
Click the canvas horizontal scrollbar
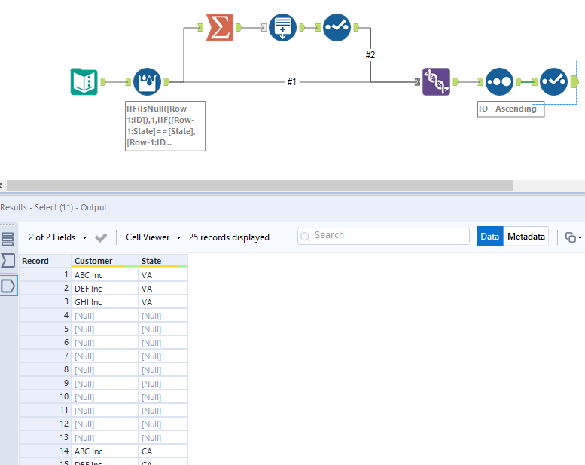point(260,185)
